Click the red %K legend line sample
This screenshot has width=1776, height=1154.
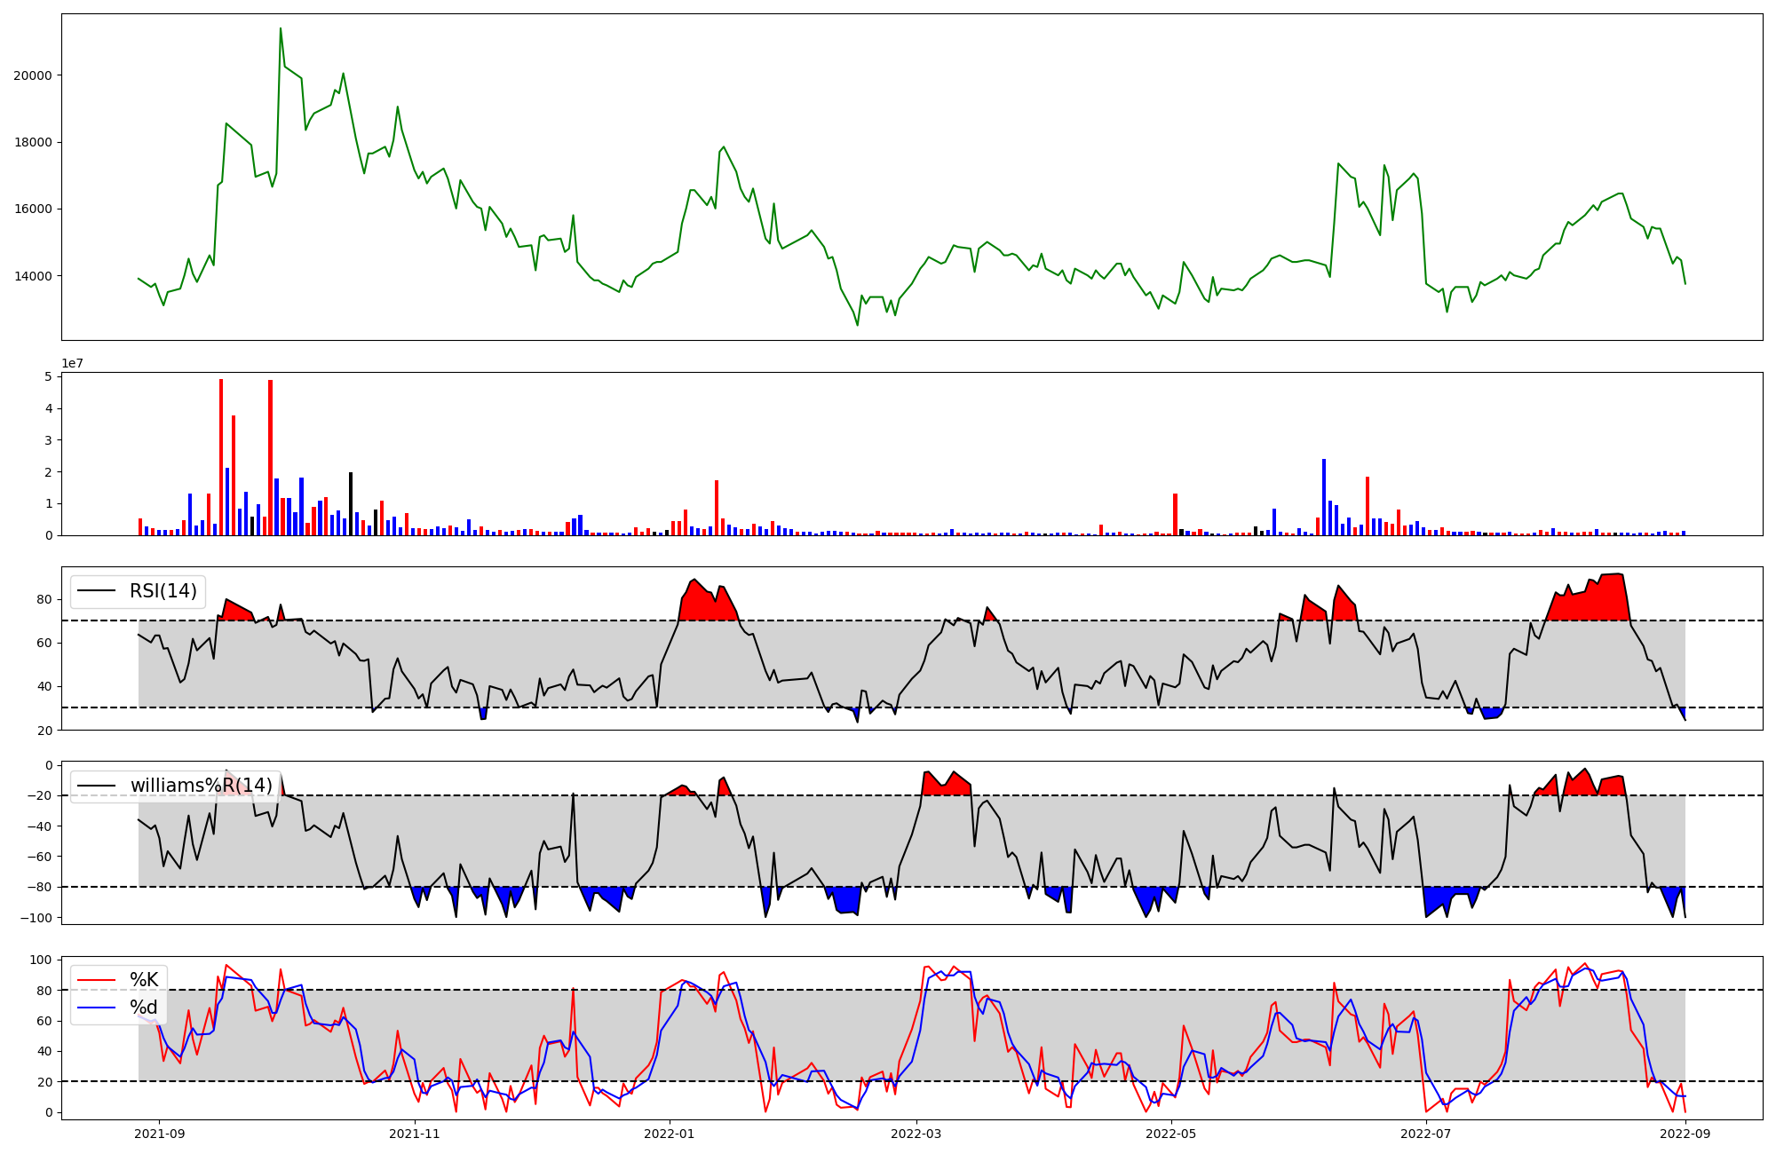(97, 980)
